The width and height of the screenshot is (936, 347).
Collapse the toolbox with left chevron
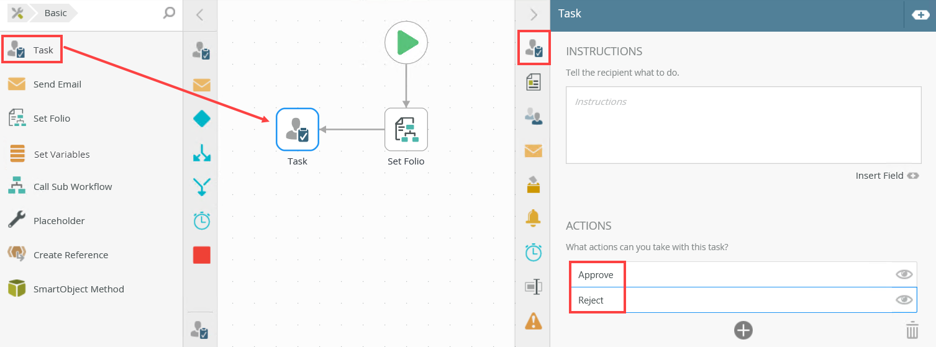(199, 15)
